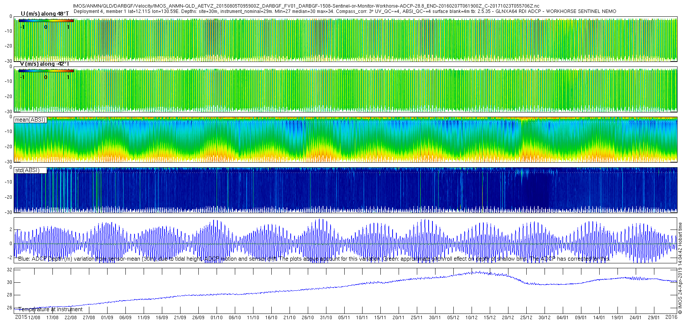Click the 06/09 date tick

[125, 317]
